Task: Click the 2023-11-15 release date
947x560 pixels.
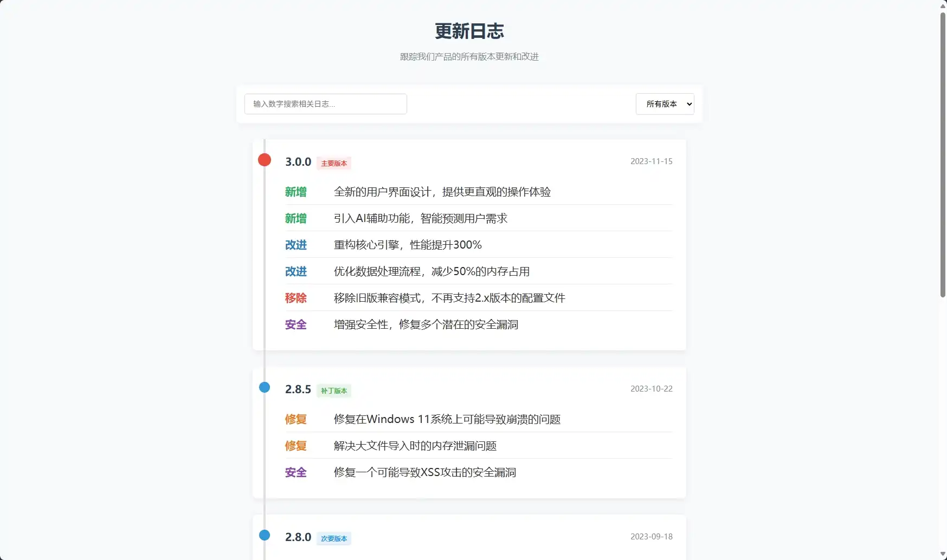Action: click(651, 161)
